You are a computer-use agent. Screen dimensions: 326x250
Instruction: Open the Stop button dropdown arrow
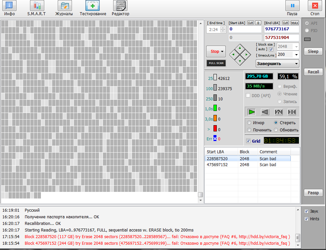click(x=222, y=52)
